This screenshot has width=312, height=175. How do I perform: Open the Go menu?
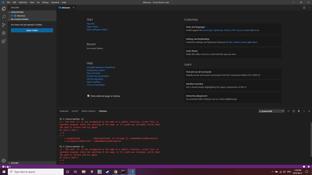click(x=38, y=2)
